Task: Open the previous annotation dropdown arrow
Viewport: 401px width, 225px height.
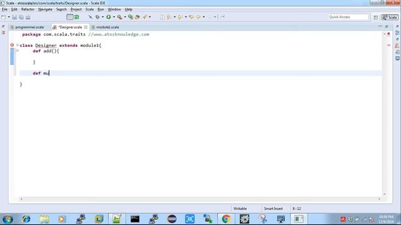Action: (x=185, y=17)
